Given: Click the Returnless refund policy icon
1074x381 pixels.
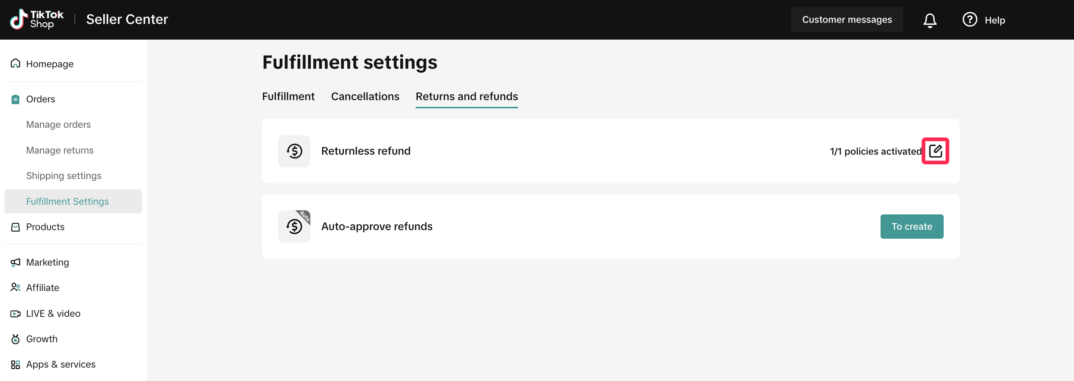Looking at the screenshot, I should 294,151.
